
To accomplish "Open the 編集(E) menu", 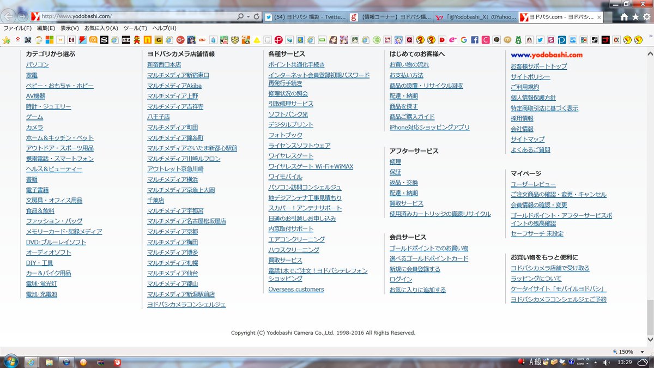I will [x=46, y=28].
